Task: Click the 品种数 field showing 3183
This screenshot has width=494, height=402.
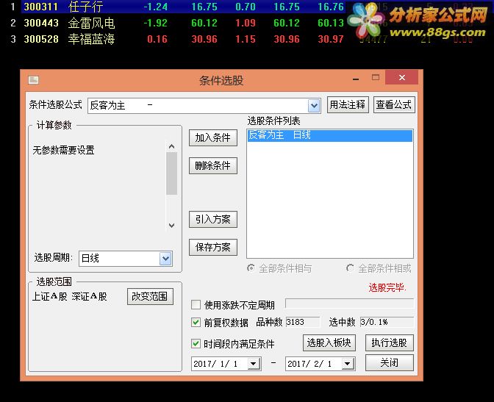Action: tap(302, 323)
